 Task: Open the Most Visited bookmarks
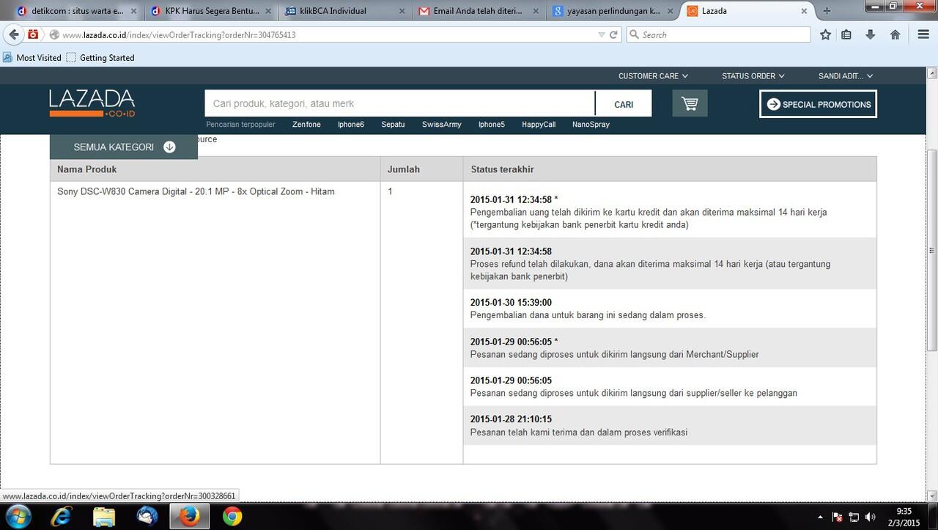point(32,57)
